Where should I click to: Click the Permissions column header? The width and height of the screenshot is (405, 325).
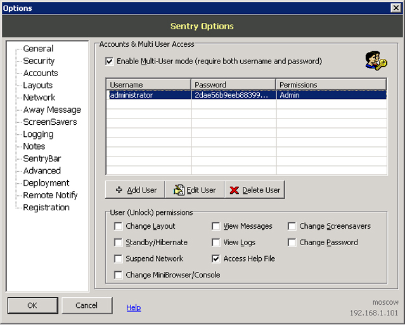pyautogui.click(x=330, y=85)
